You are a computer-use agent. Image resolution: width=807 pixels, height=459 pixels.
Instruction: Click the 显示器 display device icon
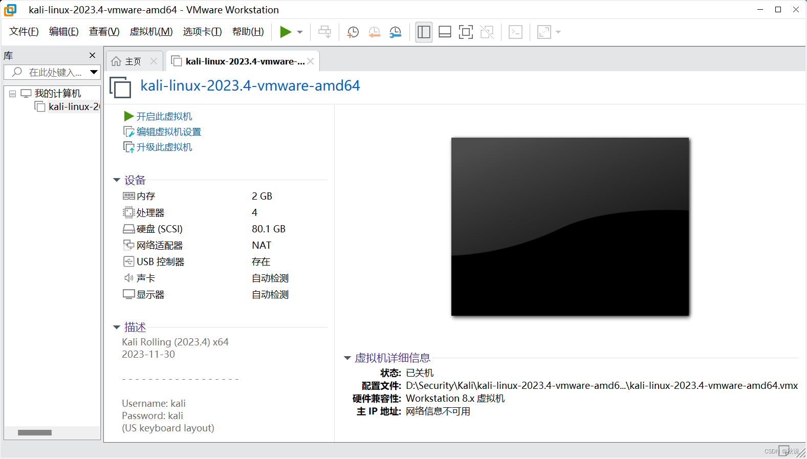[x=128, y=294]
